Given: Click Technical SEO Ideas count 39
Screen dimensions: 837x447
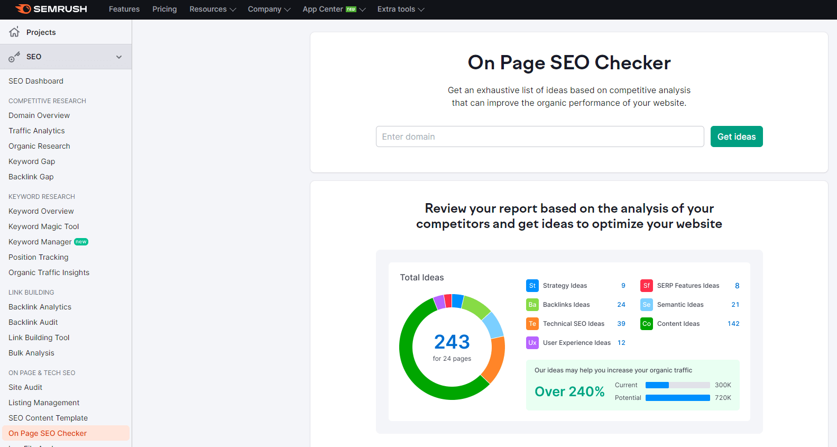Looking at the screenshot, I should pyautogui.click(x=621, y=324).
